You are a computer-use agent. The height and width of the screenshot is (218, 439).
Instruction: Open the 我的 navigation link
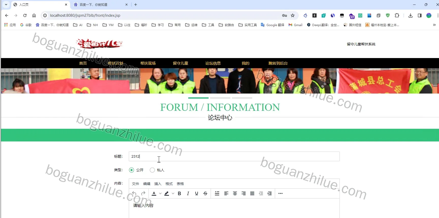tap(245, 63)
